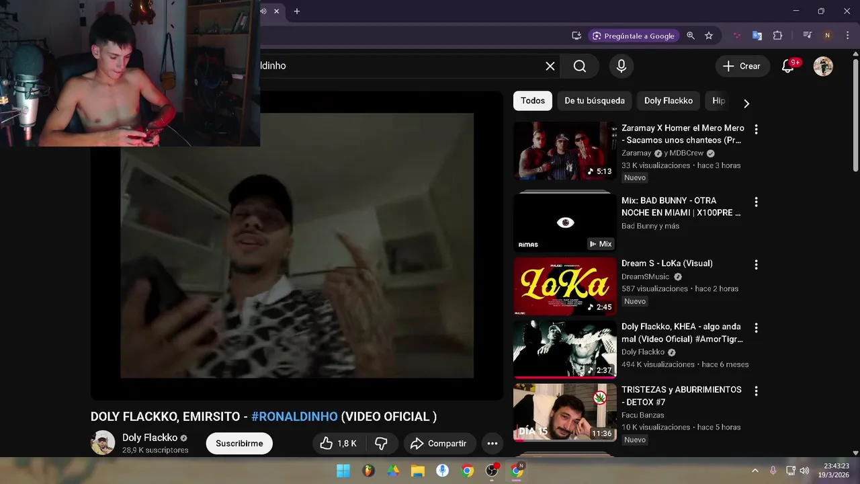Open the Doly Flackko channel name link
The height and width of the screenshot is (484, 860).
tap(150, 438)
